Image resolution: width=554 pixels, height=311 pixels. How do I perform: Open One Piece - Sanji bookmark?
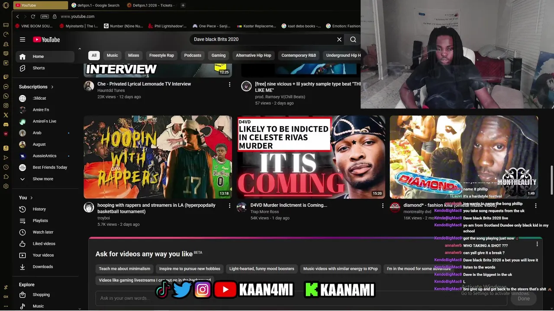(212, 26)
